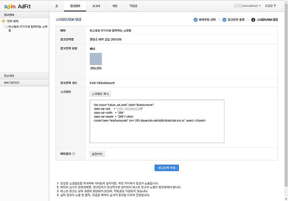The height and width of the screenshot is (201, 288).
Task: Open the 보고서 tab
Action: (96, 6)
